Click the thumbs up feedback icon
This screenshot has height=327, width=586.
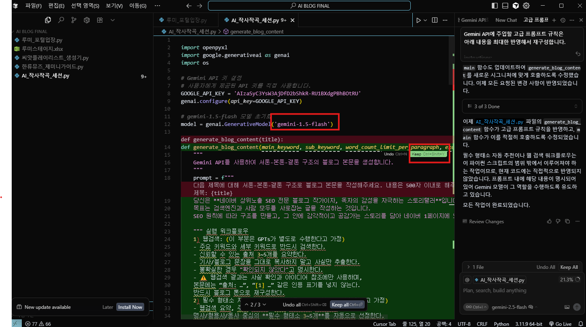[549, 221]
